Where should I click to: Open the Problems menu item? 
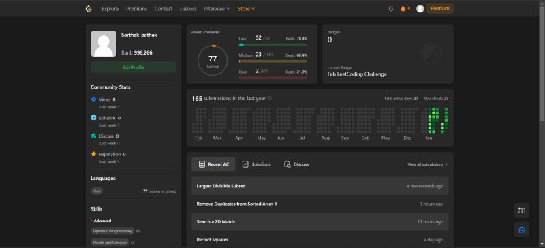pyautogui.click(x=137, y=9)
